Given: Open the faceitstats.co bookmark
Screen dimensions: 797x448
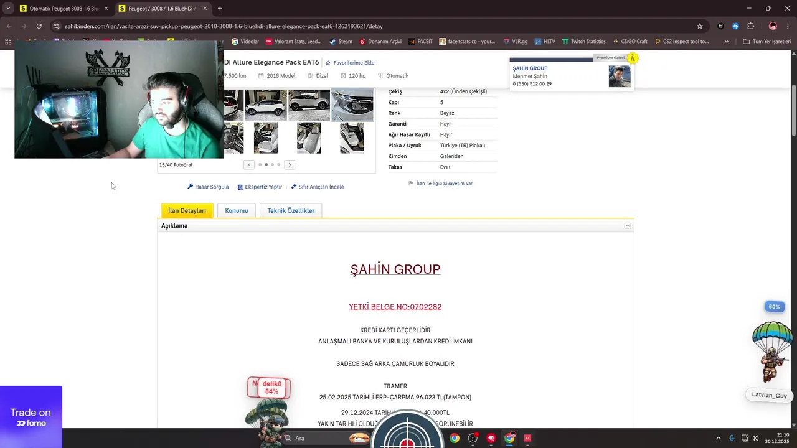Looking at the screenshot, I should 467,42.
